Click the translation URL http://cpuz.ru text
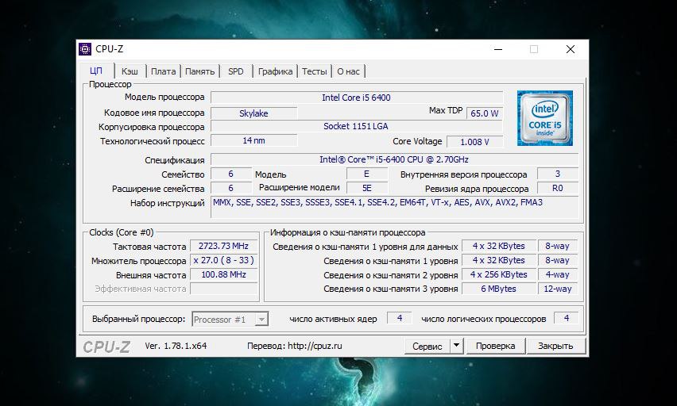 pyautogui.click(x=315, y=346)
